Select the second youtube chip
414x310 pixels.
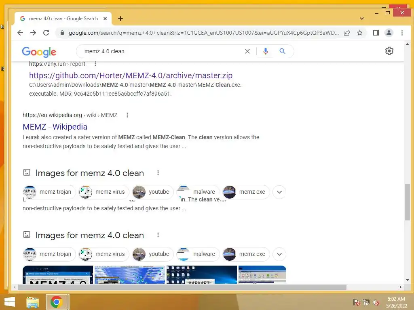coord(152,254)
